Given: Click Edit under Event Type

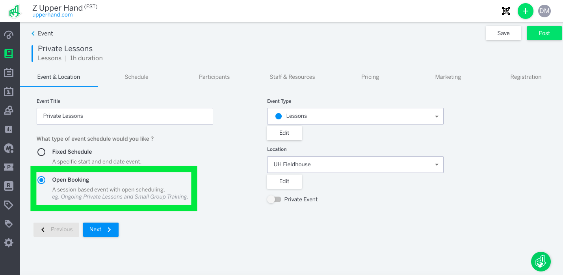Looking at the screenshot, I should coord(284,133).
